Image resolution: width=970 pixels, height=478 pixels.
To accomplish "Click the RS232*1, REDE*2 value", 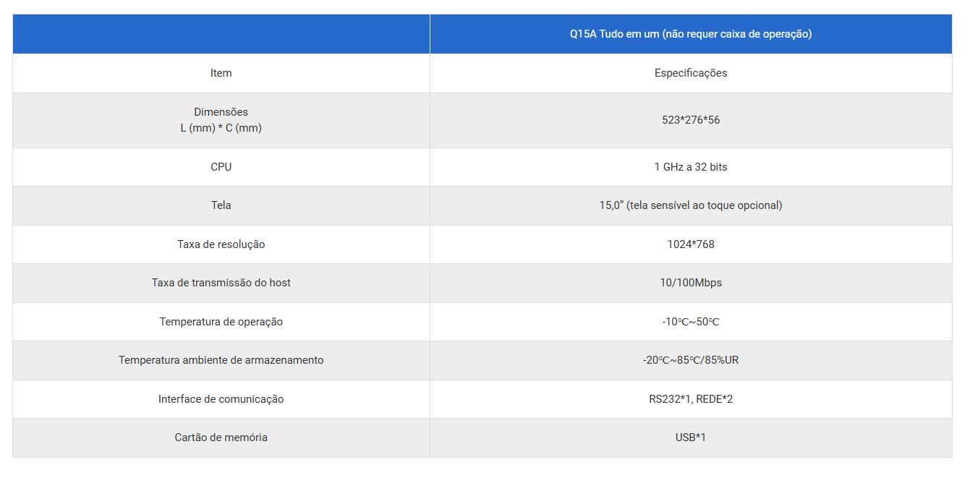I will [690, 399].
